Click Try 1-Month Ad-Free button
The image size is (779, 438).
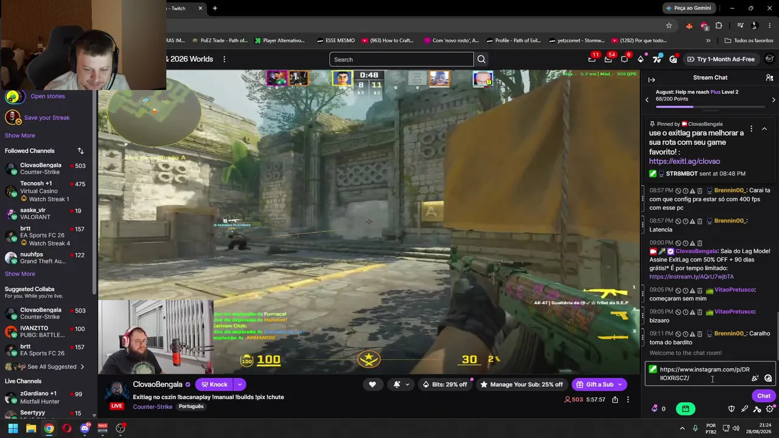click(x=721, y=59)
